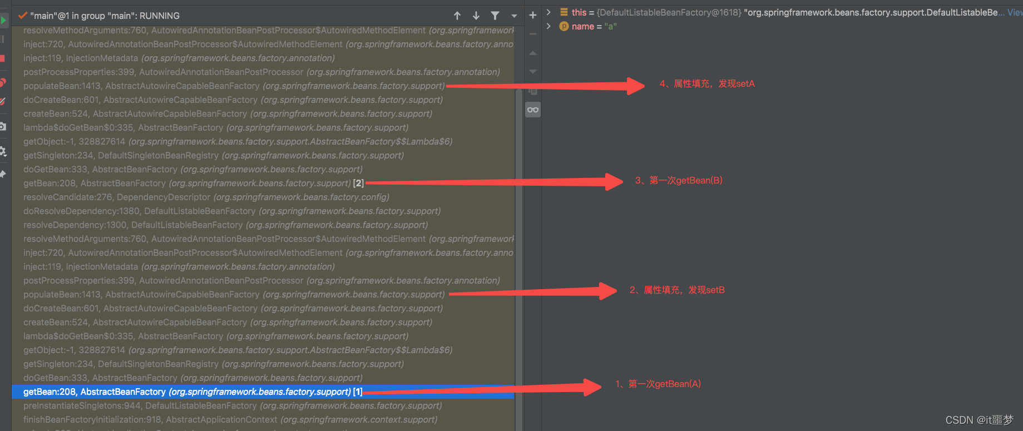The image size is (1023, 431).
Task: Pin the debug tab with pin icon
Action: [3, 174]
